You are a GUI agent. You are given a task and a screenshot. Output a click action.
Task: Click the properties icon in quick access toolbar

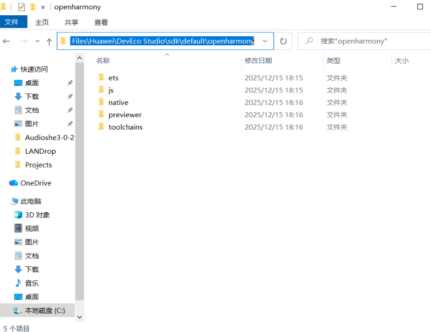click(x=21, y=7)
